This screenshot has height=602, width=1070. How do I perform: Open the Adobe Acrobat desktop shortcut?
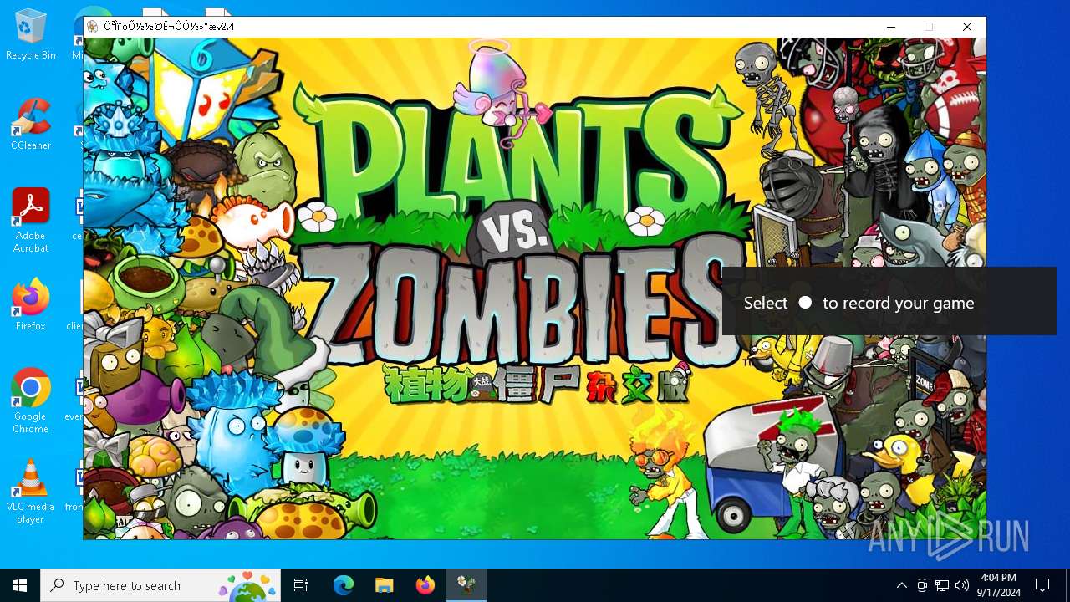[x=31, y=222]
